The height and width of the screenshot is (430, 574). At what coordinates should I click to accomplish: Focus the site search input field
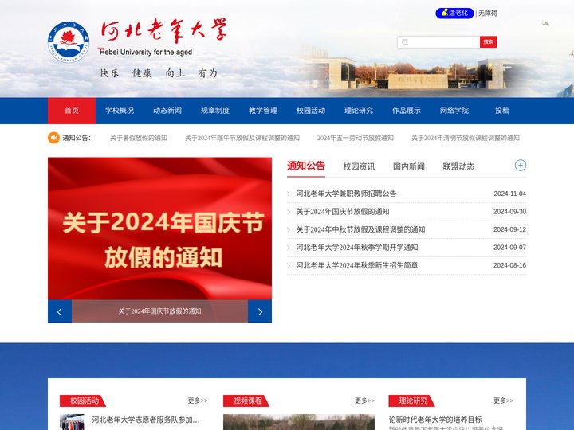[x=438, y=42]
